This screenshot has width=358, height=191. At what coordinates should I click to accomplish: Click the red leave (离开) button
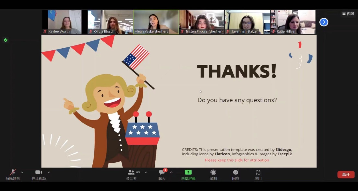click(x=346, y=174)
